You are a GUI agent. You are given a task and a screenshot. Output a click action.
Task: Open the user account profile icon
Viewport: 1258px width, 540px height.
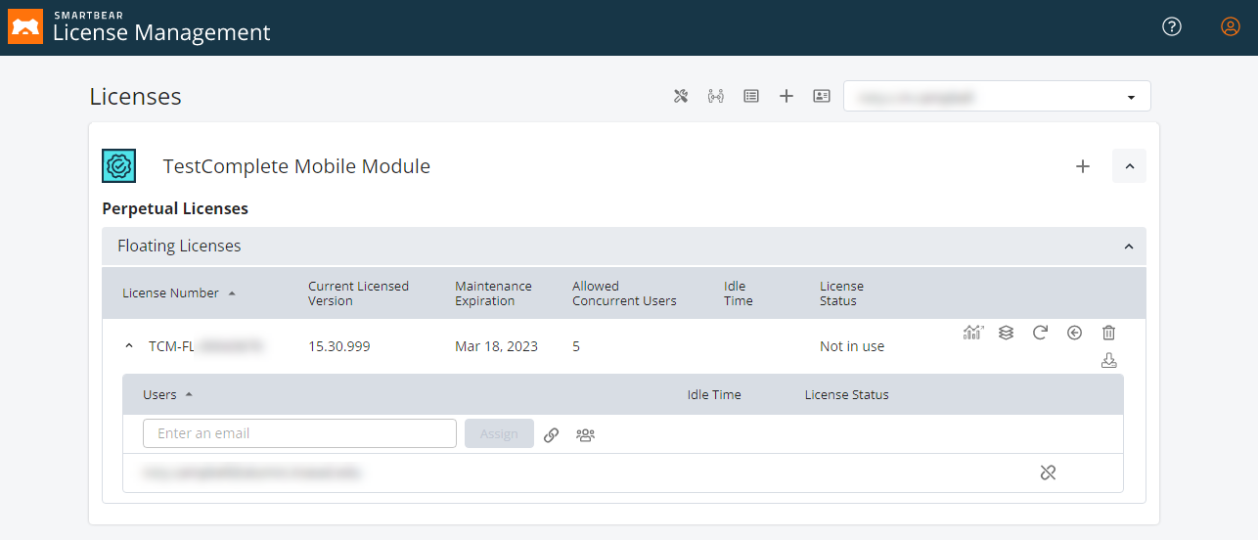(1231, 26)
